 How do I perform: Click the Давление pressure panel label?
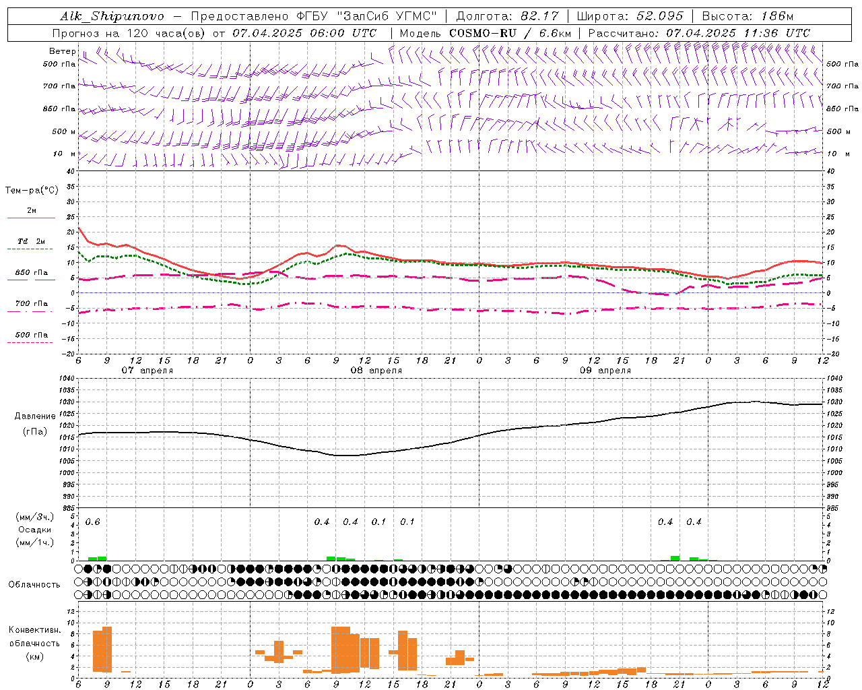pos(35,416)
